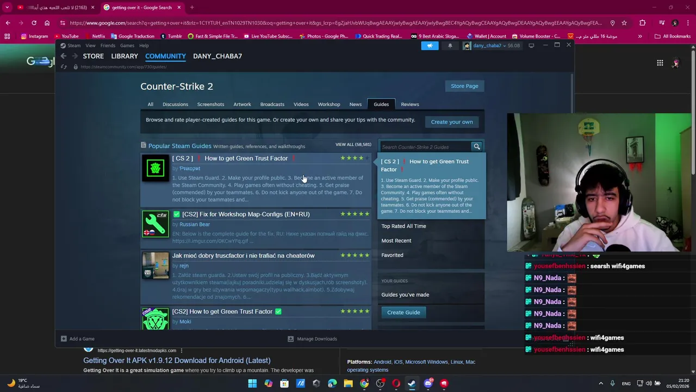This screenshot has height=392, width=696.
Task: Open the Steam menu
Action: tap(74, 46)
